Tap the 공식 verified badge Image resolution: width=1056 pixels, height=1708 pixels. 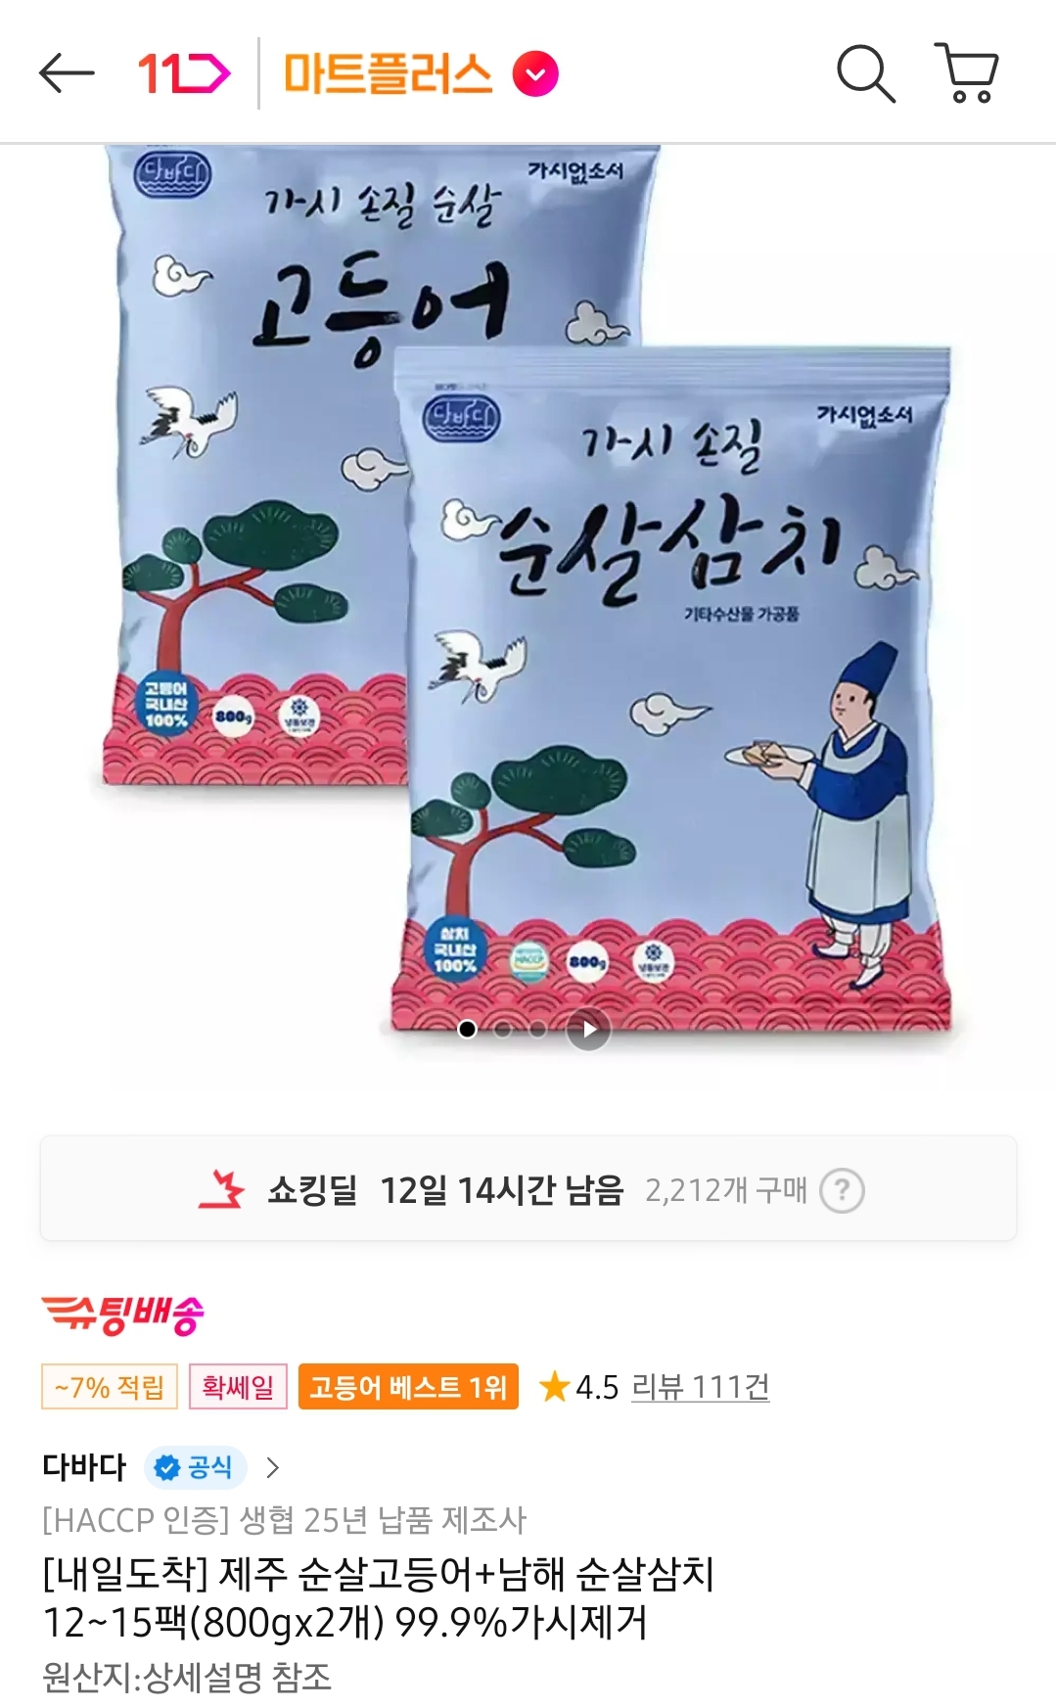[x=195, y=1467]
